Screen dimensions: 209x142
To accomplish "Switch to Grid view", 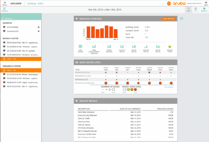I will pos(196,10).
